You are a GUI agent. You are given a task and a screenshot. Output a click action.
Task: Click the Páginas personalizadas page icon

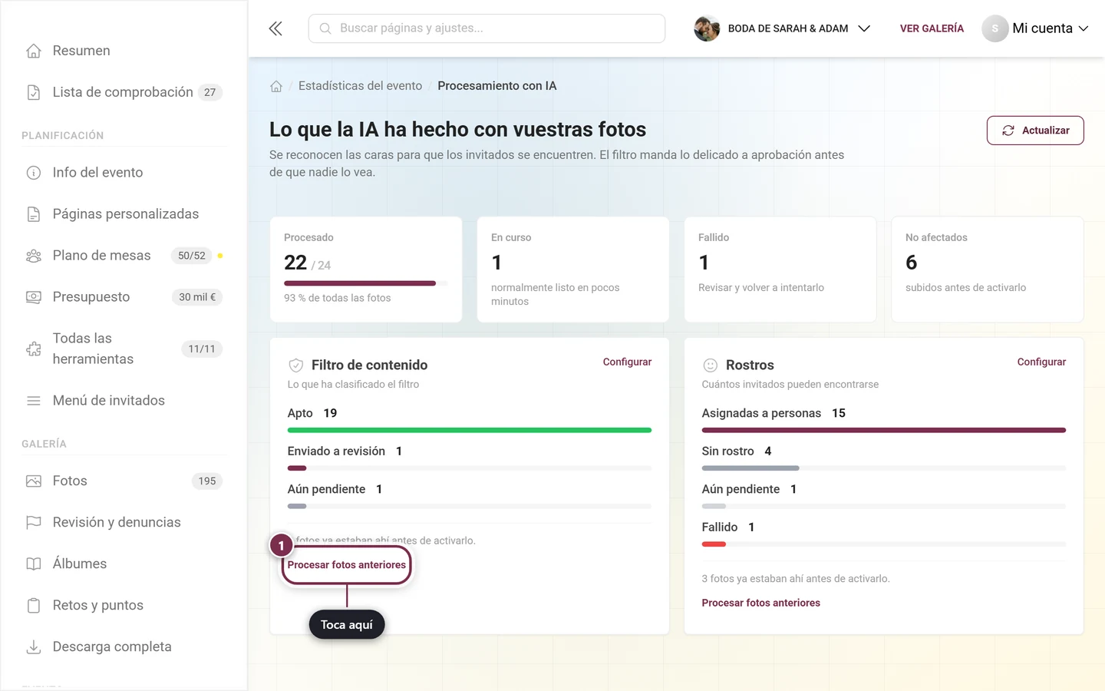tap(34, 214)
